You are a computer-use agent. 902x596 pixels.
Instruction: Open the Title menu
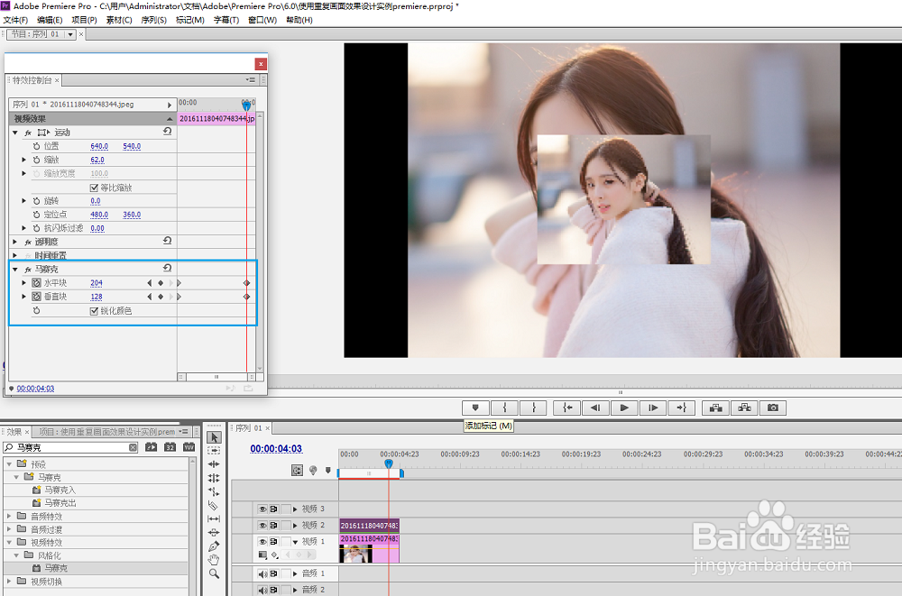(x=226, y=20)
